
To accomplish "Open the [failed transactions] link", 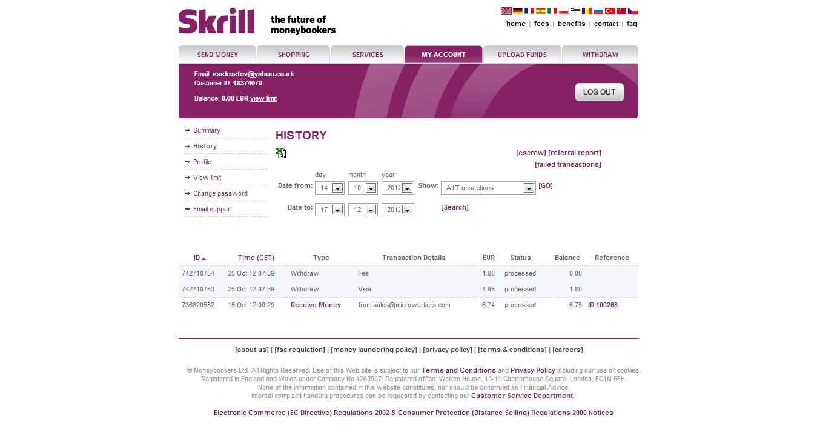I will point(568,165).
